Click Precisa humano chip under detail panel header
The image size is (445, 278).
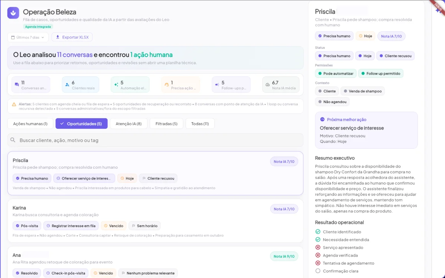[x=334, y=36]
